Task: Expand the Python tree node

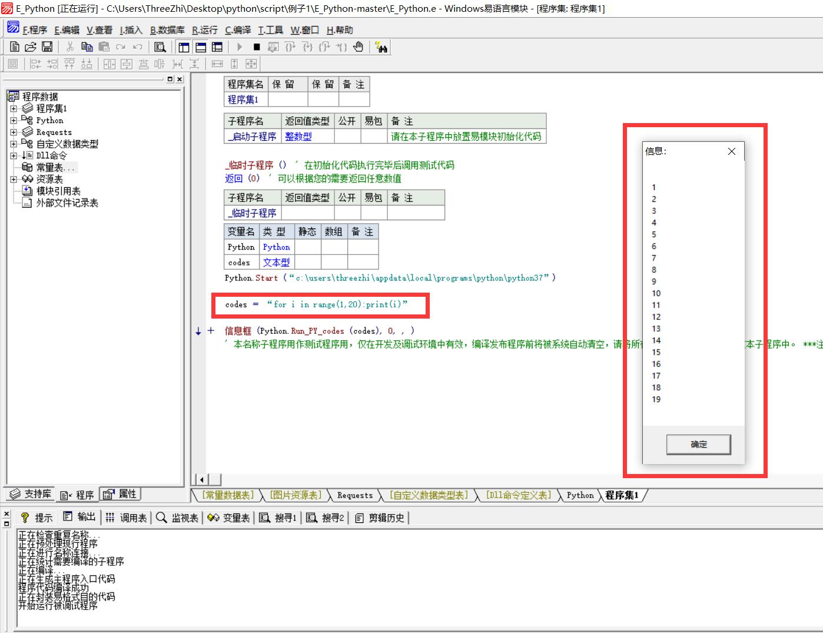Action: [14, 120]
